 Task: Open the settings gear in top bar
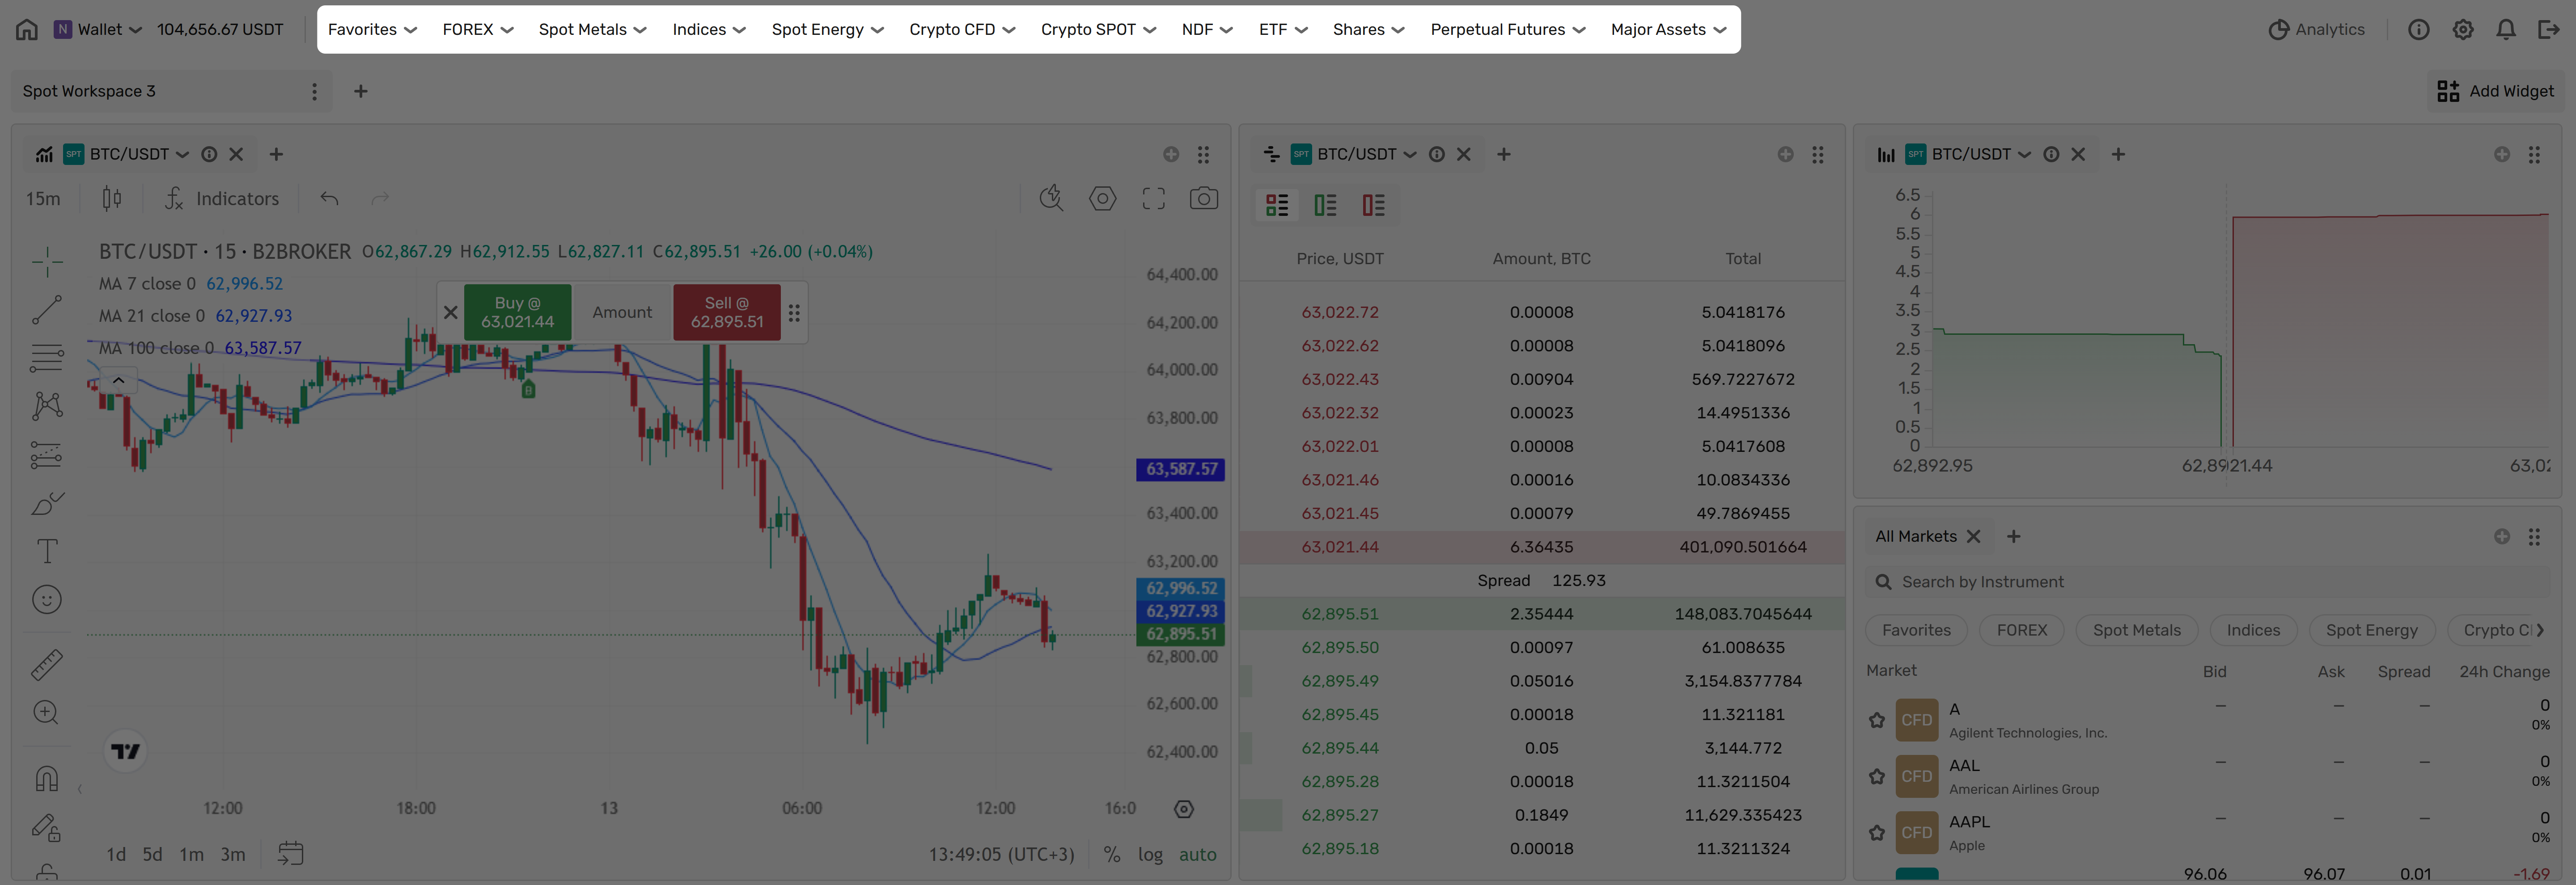[x=2463, y=29]
